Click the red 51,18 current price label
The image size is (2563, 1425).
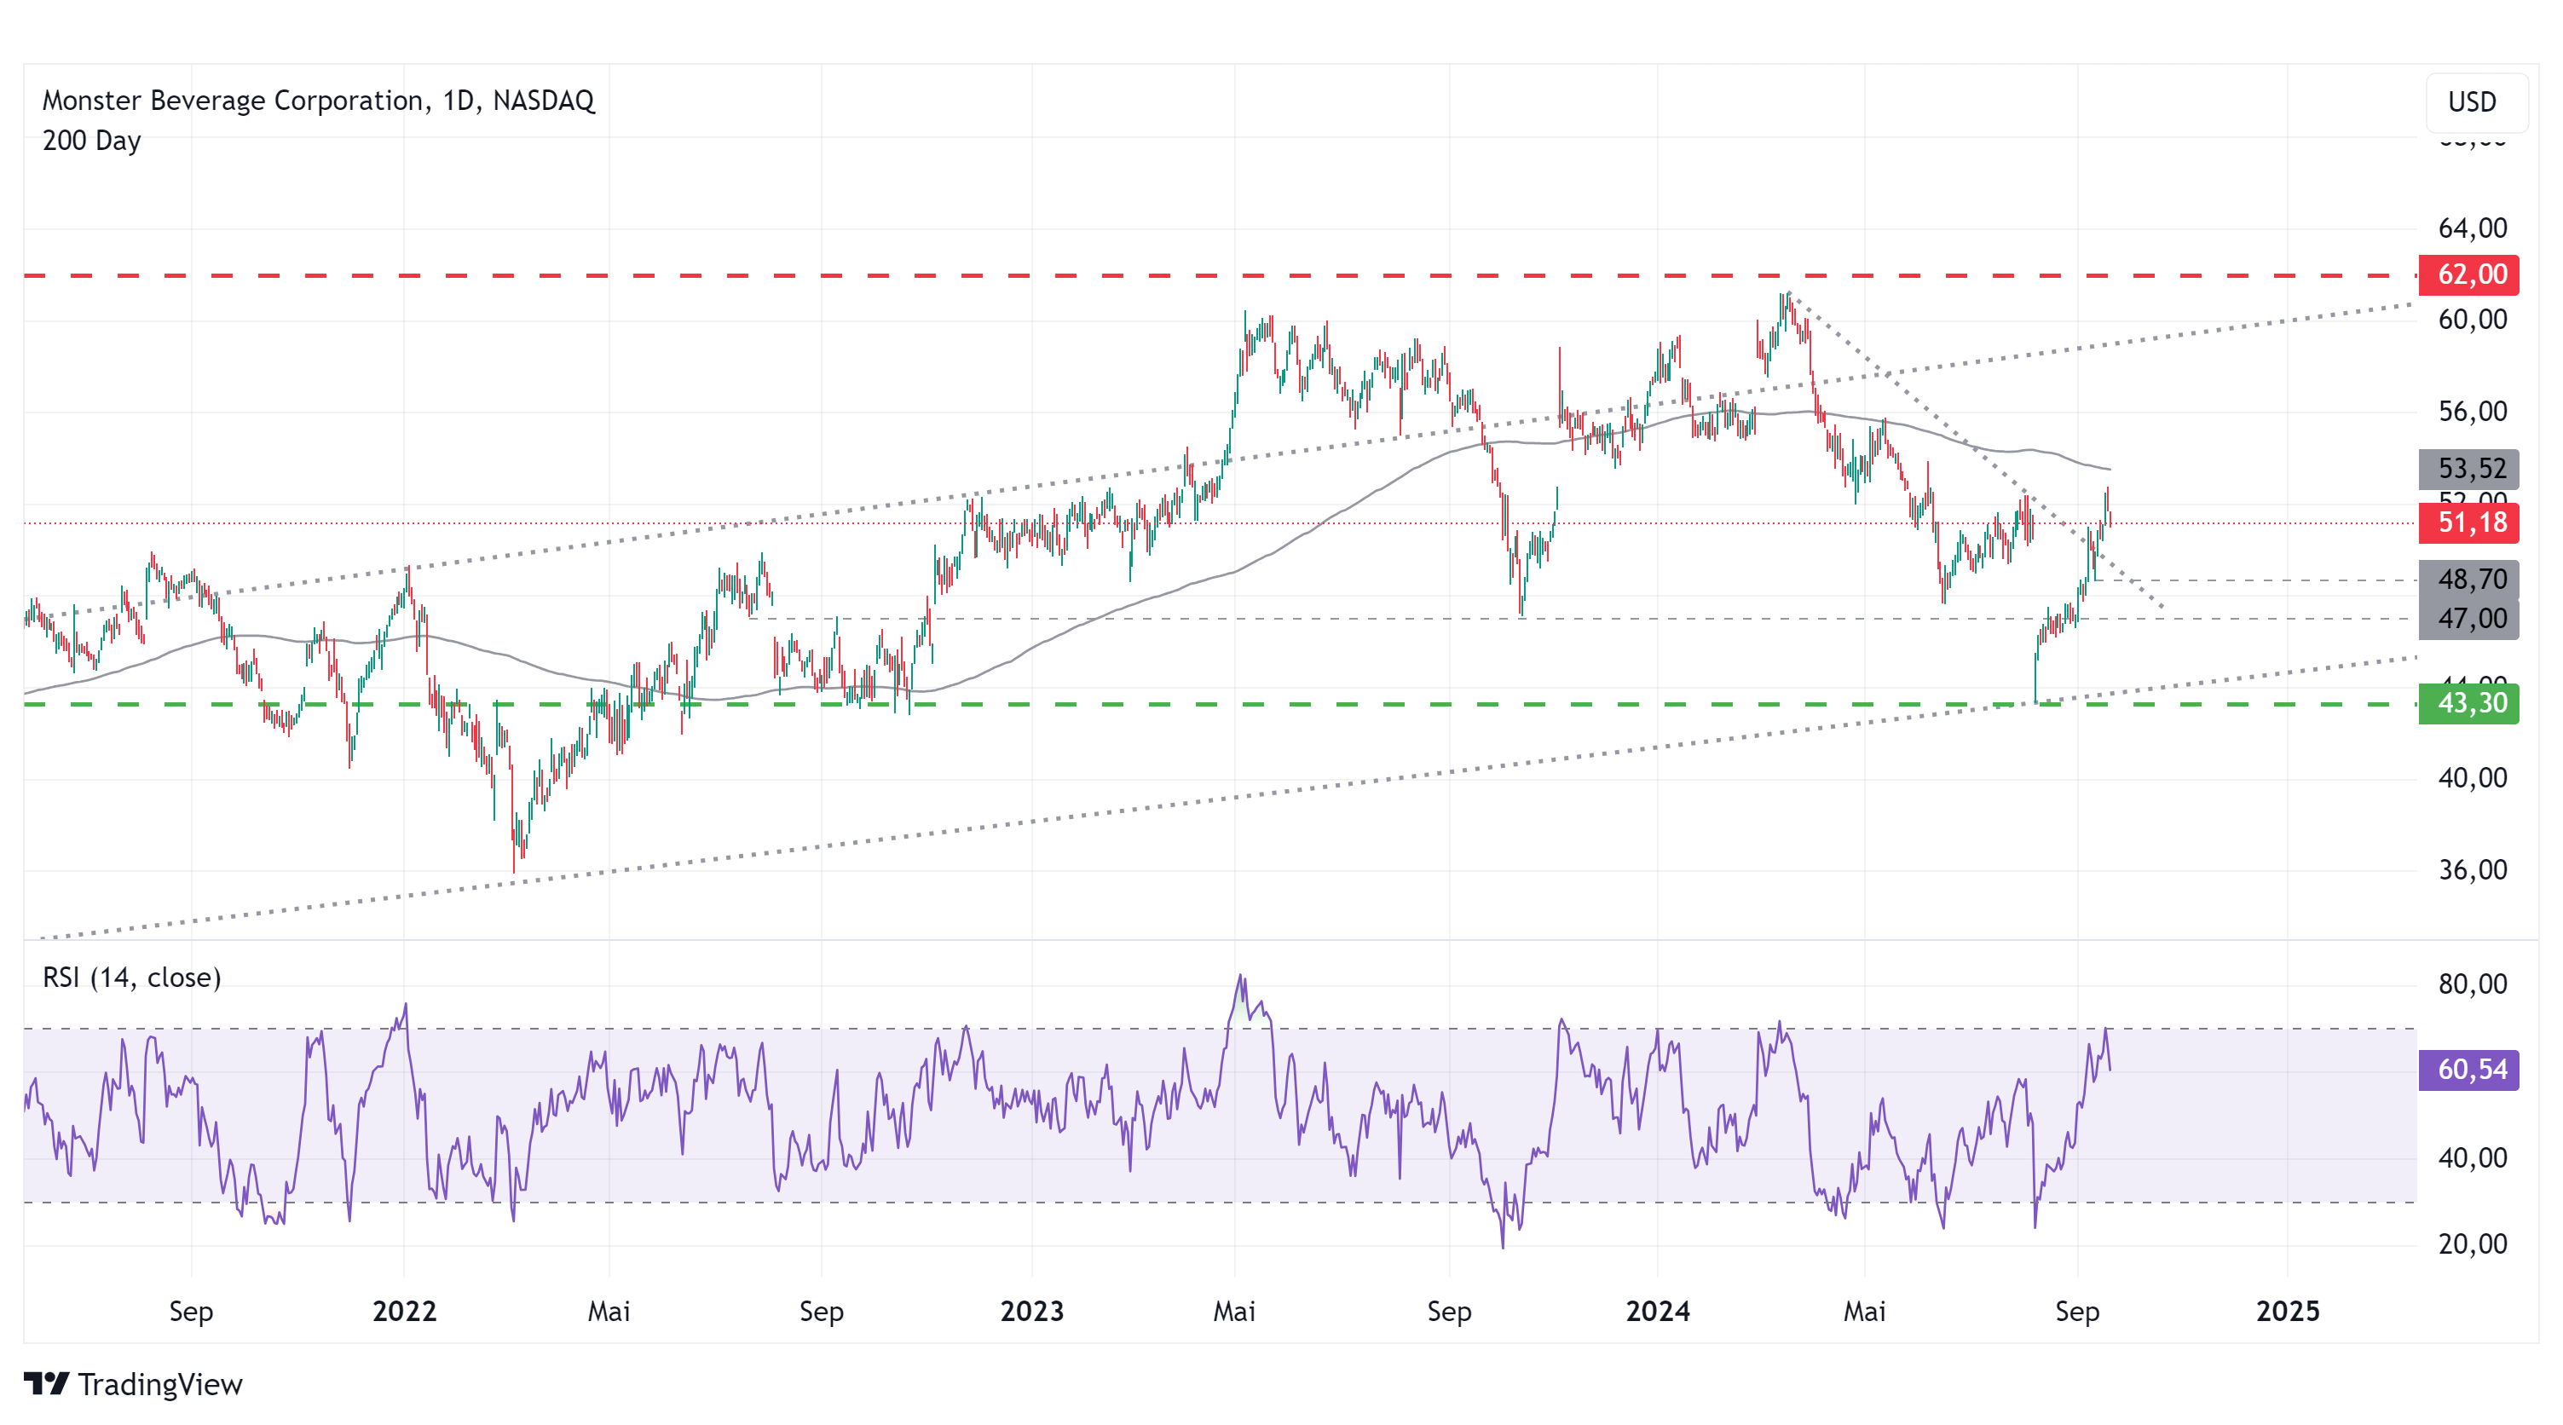click(2468, 522)
